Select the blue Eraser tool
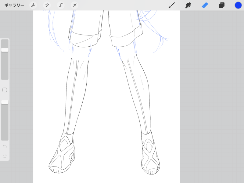Viewport: 244px width, 183px height. point(205,5)
